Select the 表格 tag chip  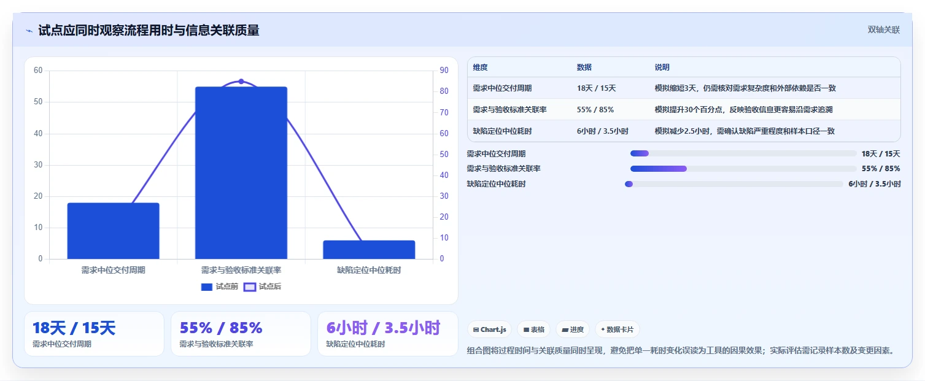tap(533, 329)
